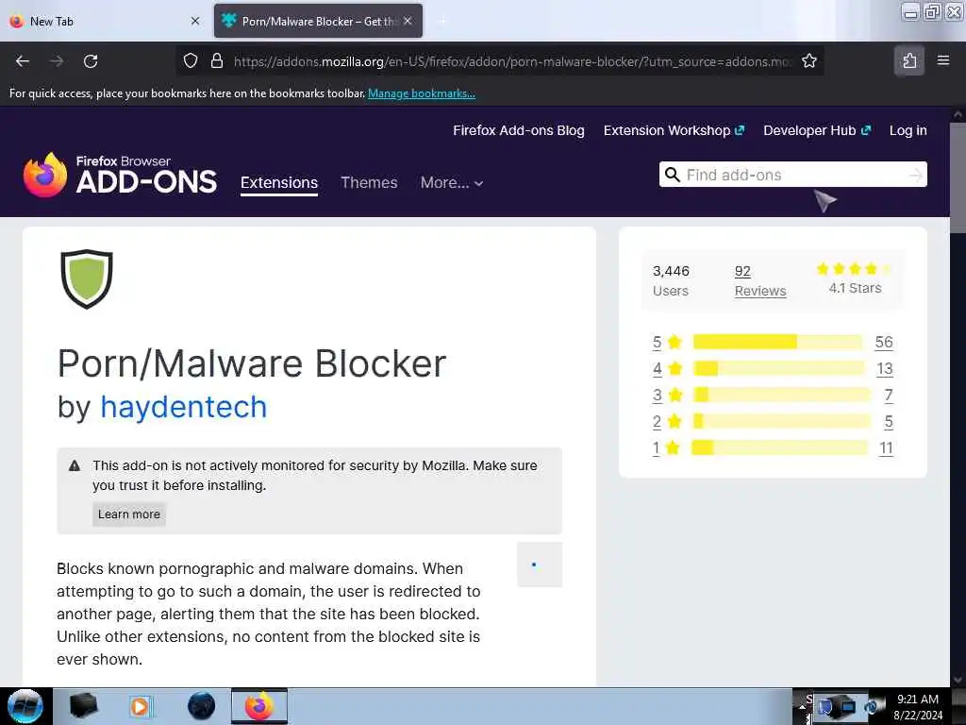The image size is (966, 725).
Task: Expand the More... dropdown
Action: (452, 182)
